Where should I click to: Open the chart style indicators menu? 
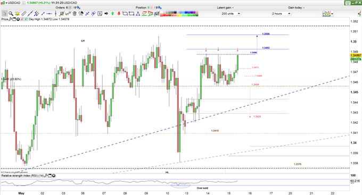pos(327,14)
